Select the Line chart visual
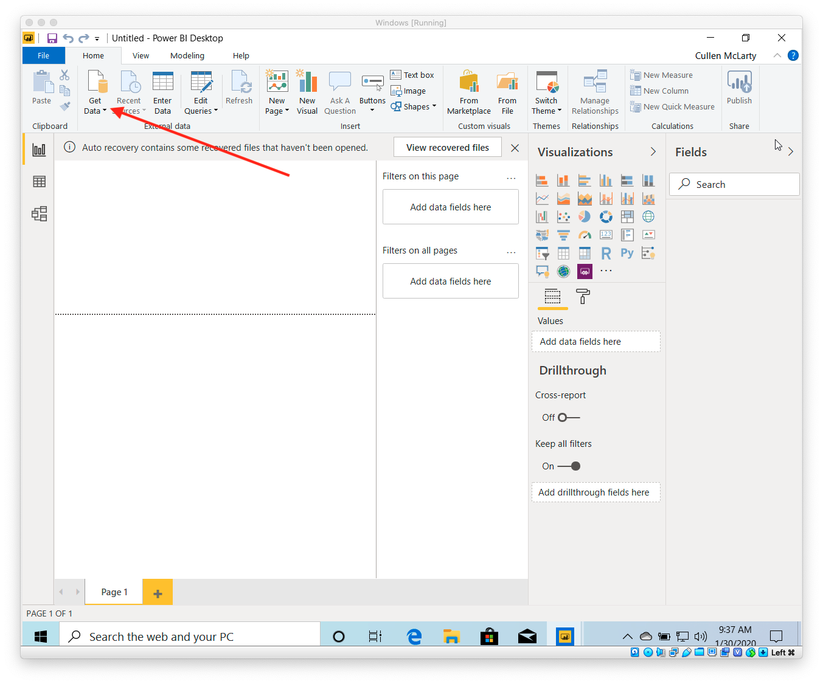The image size is (823, 684). point(542,198)
